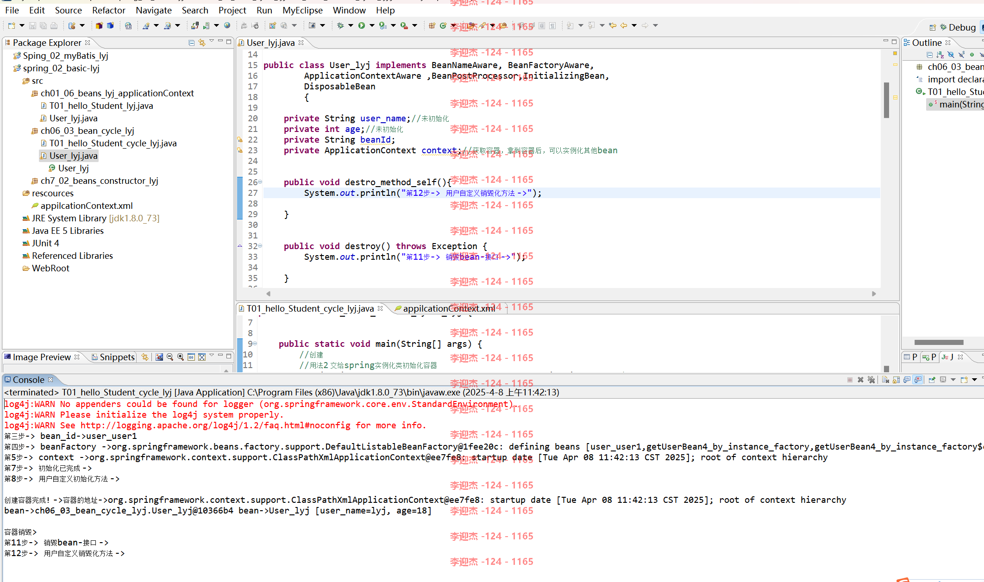Screen dimensions: 984x582
Task: Open the Refactor menu
Action: click(x=109, y=10)
